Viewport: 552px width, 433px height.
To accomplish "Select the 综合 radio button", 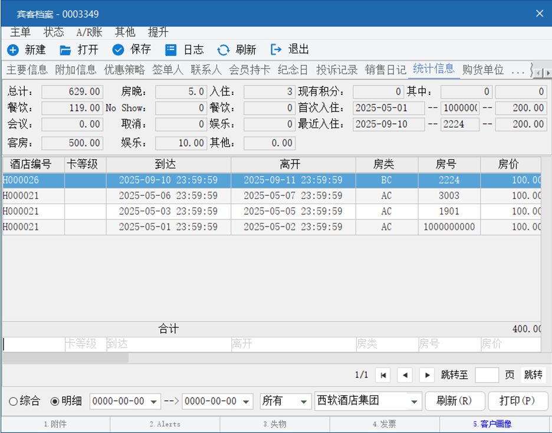I will pyautogui.click(x=13, y=401).
